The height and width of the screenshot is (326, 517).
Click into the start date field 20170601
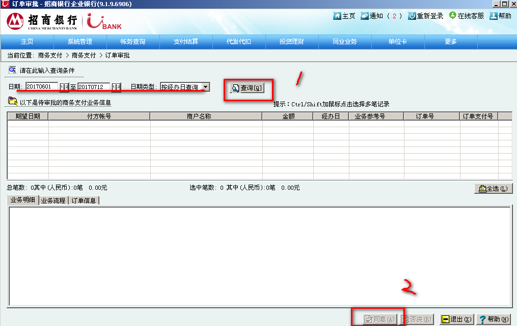coord(42,87)
